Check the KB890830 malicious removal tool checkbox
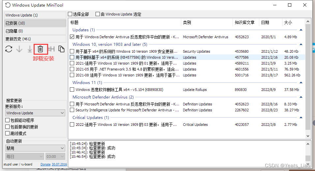Image resolution: width=315 pixels, height=171 pixels. click(72, 90)
